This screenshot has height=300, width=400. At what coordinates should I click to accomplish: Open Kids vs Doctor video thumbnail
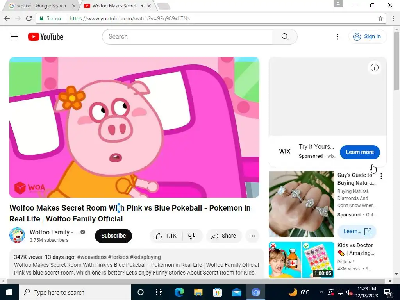tap(301, 260)
